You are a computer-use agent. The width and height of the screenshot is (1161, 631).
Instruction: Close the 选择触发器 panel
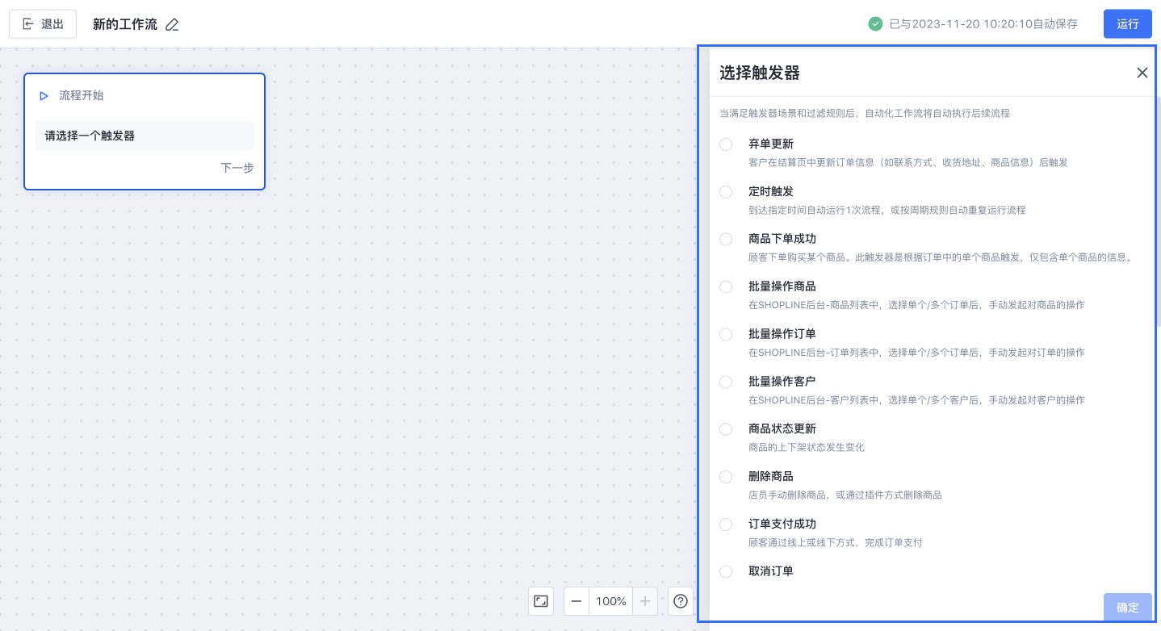tap(1142, 73)
